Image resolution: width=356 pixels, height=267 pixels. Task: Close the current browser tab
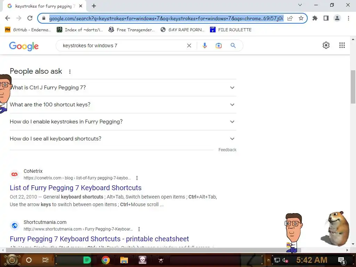(81, 6)
